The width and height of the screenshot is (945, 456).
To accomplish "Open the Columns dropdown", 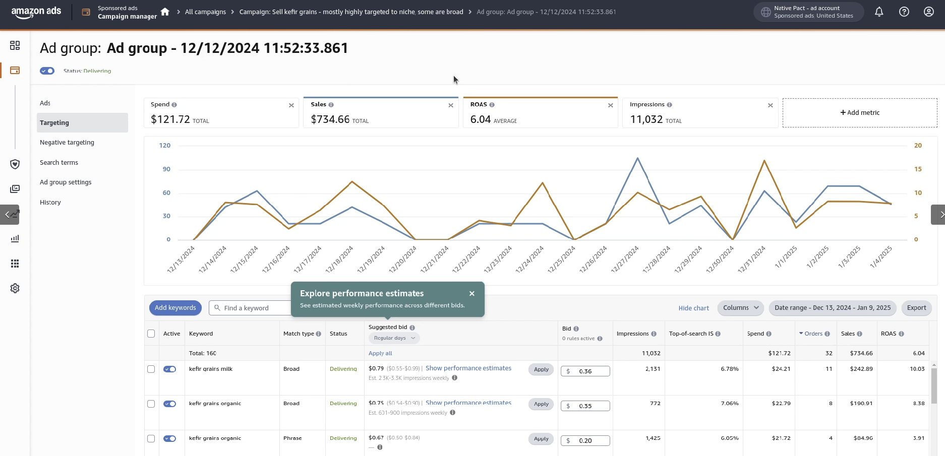I will pyautogui.click(x=740, y=308).
